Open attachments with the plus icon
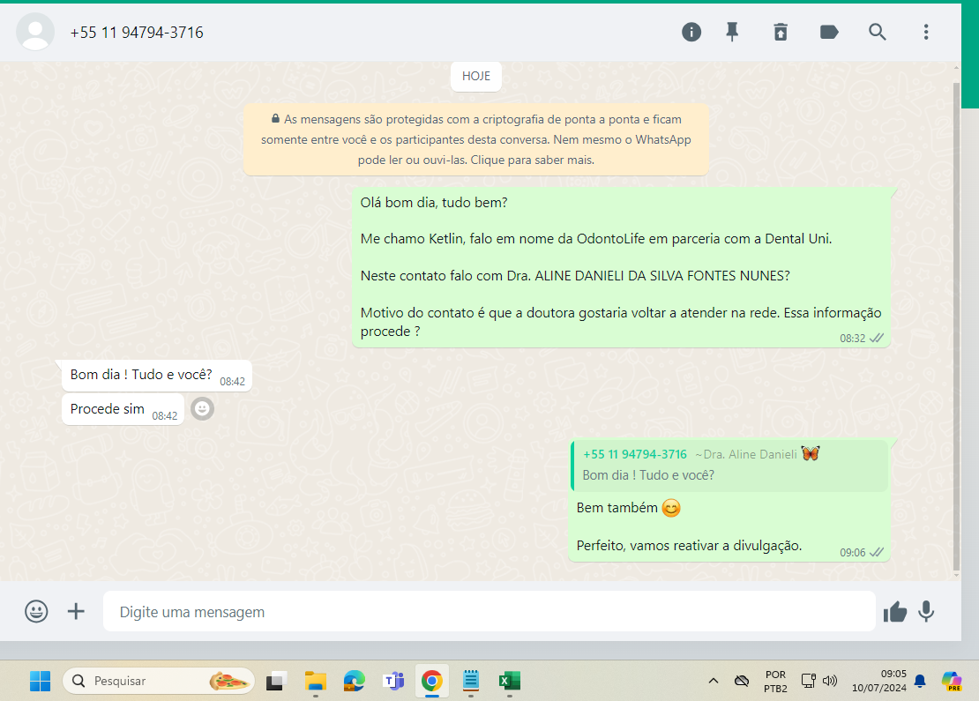The image size is (979, 701). pyautogui.click(x=76, y=611)
